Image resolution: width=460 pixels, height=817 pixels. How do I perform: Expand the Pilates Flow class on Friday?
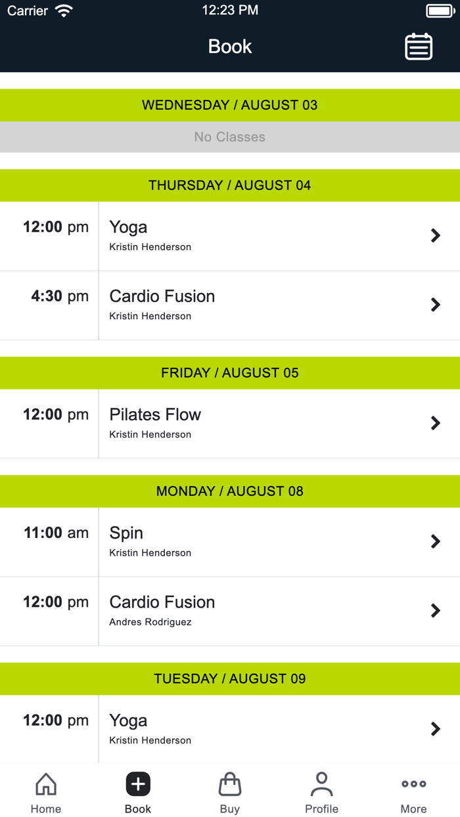tap(435, 423)
